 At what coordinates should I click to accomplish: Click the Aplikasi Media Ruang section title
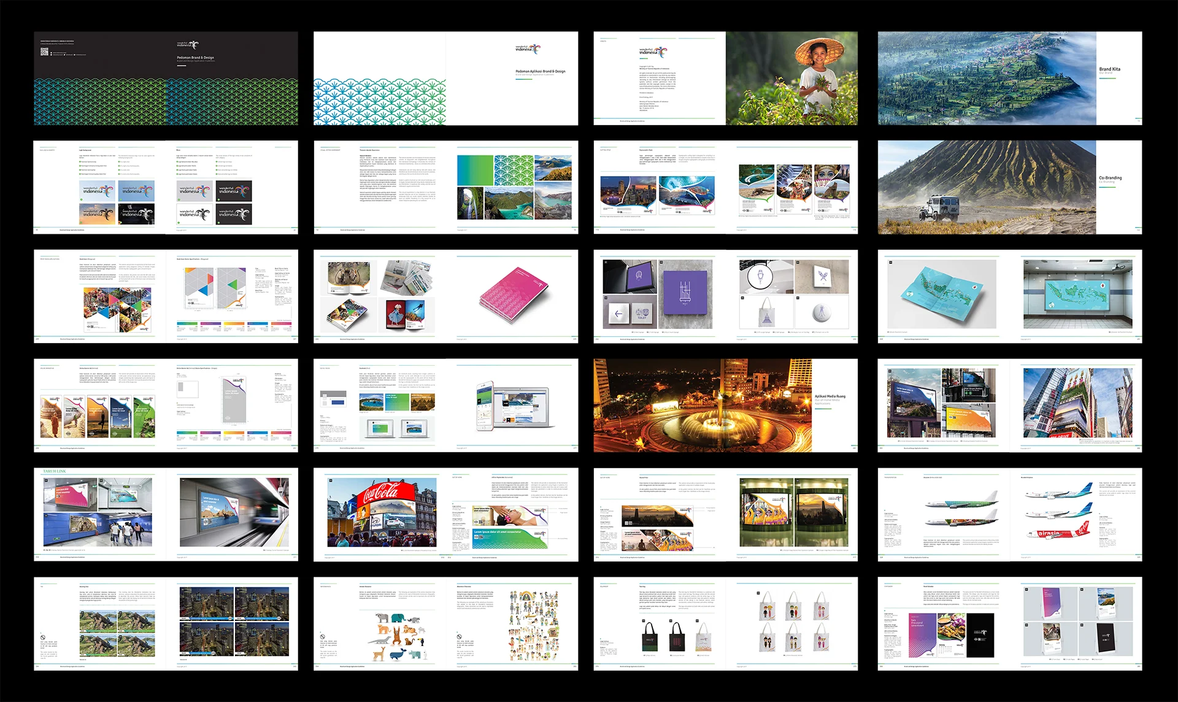(x=830, y=396)
